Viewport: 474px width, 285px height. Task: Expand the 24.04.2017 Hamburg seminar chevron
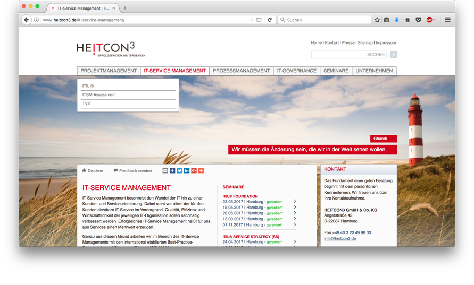coord(295,241)
